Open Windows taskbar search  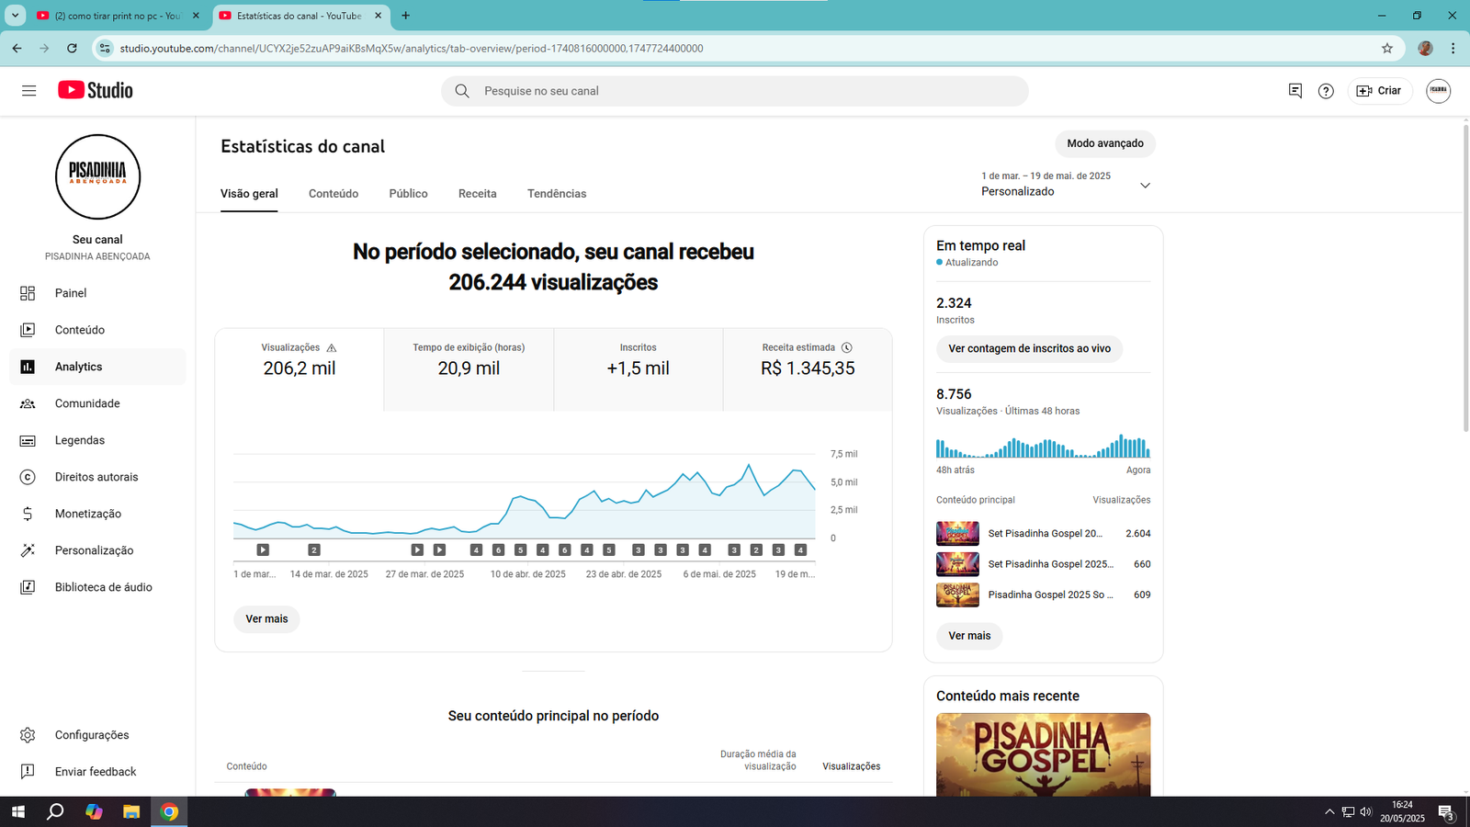click(55, 811)
